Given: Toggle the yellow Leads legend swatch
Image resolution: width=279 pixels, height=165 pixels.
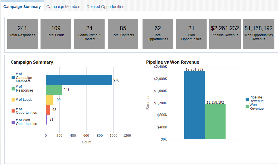Looking at the screenshot, I should [x=13, y=100].
